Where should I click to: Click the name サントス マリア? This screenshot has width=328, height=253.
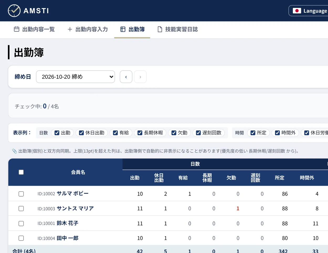[75, 208]
